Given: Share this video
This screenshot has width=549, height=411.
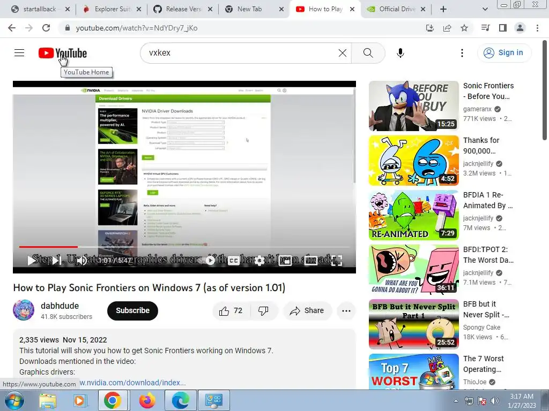Looking at the screenshot, I should 307,311.
